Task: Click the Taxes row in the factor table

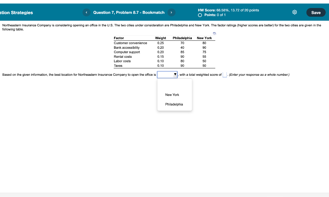Action: (118, 65)
